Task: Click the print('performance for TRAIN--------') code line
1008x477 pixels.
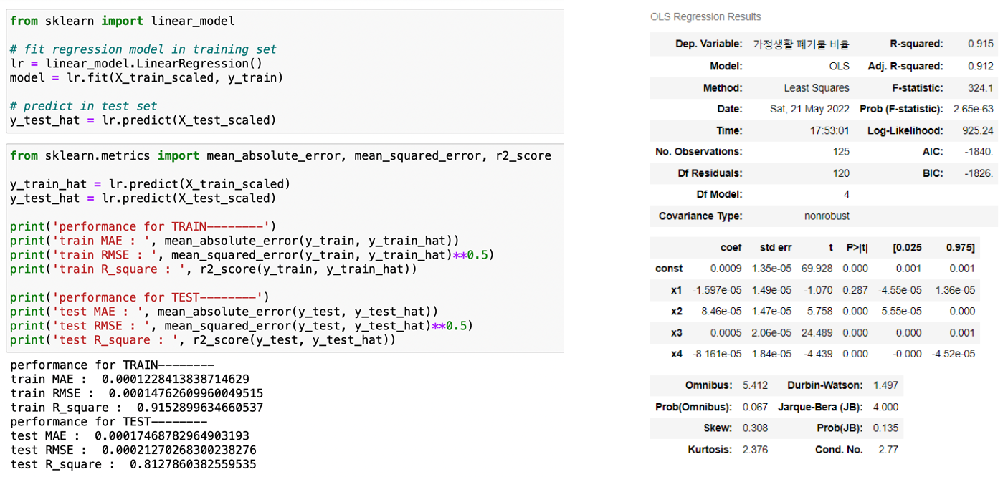Action: (143, 226)
